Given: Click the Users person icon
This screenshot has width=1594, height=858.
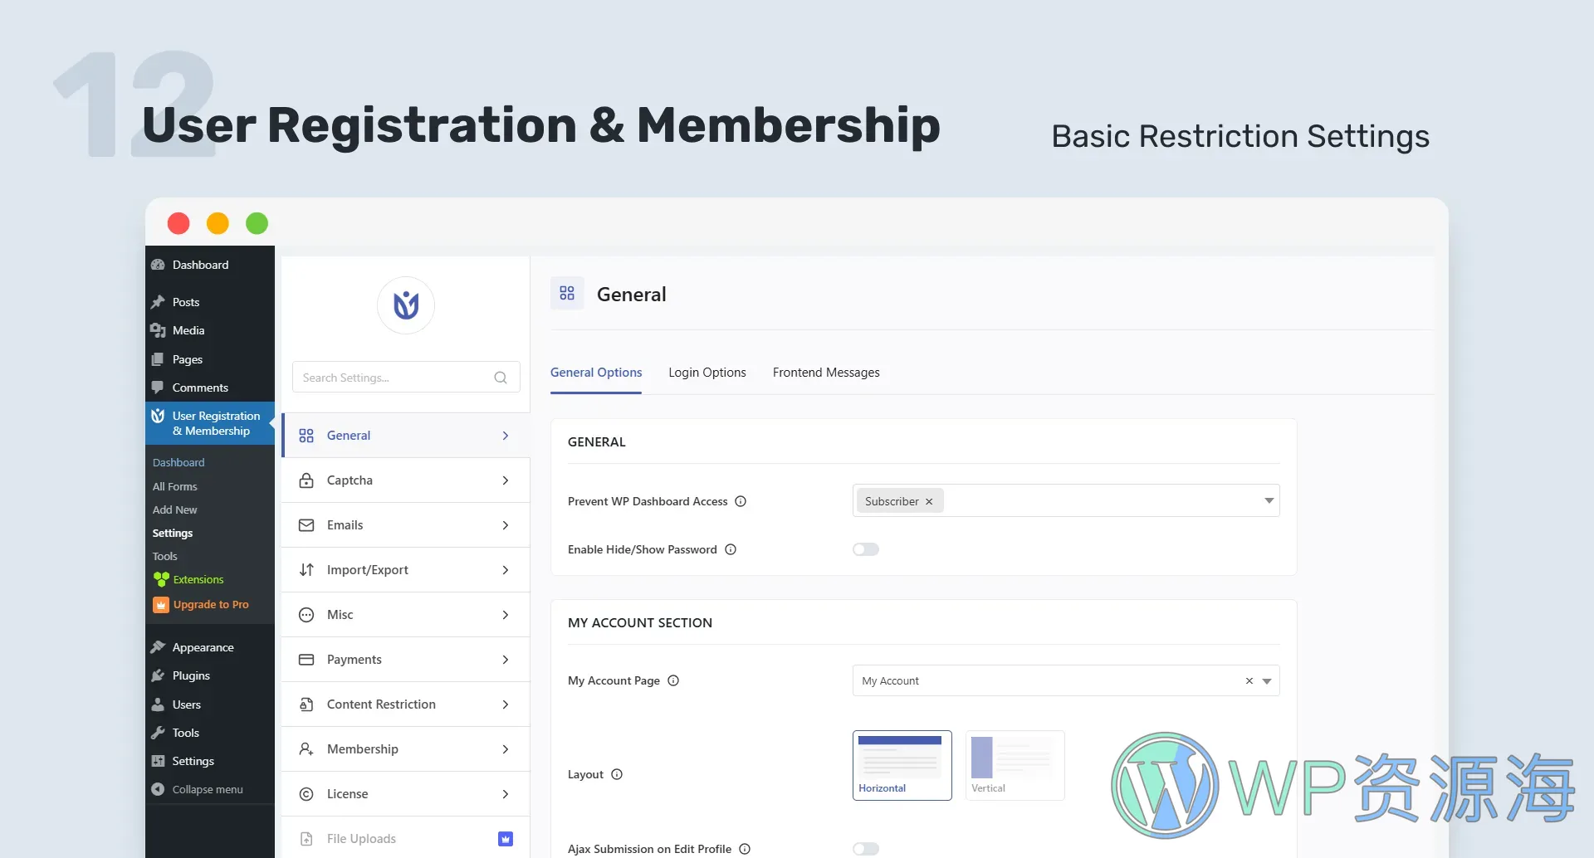Looking at the screenshot, I should [158, 704].
